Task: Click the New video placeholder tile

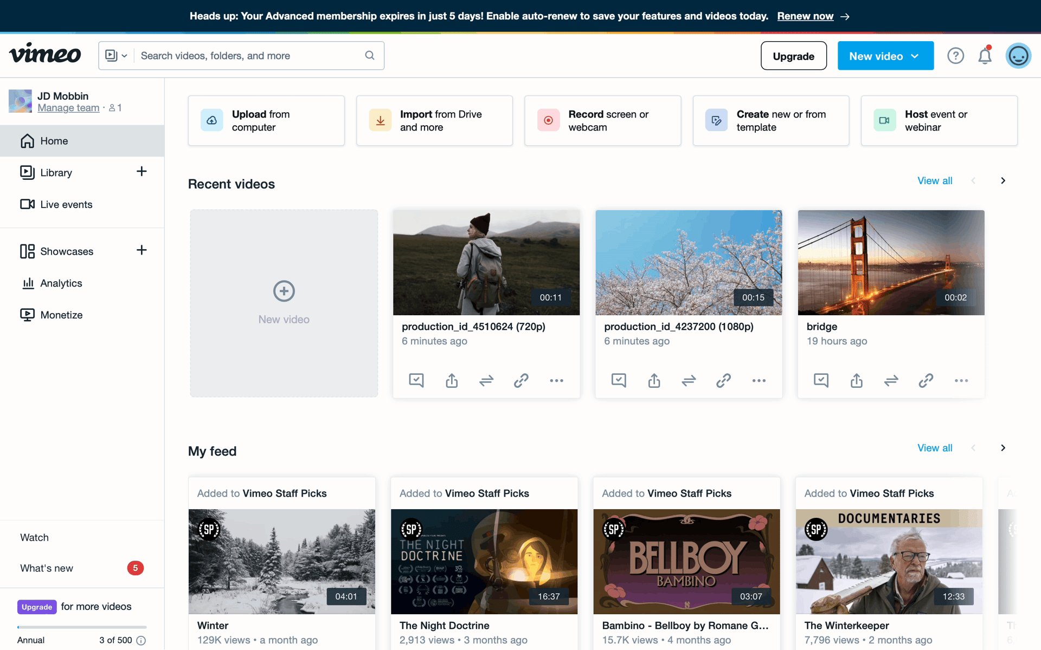Action: (x=284, y=303)
